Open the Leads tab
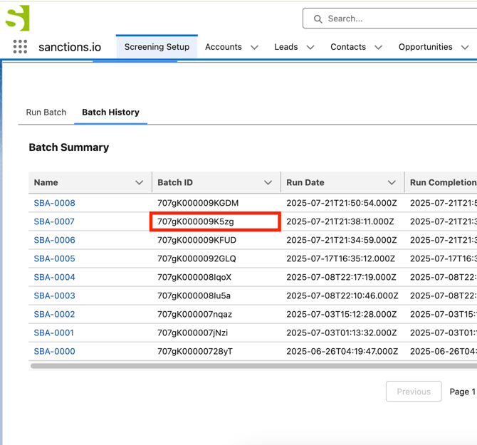 286,47
